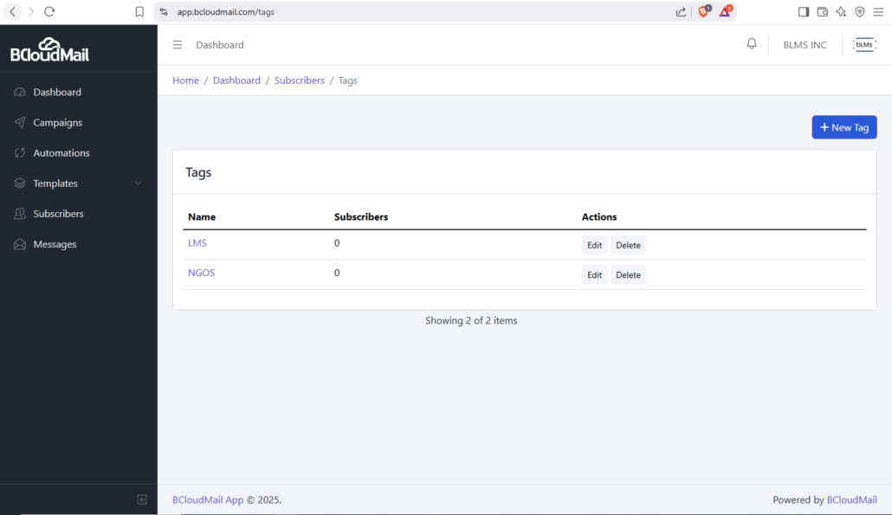Toggle sidebar with hamburger icon near Dashboard
The image size is (892, 515).
[x=178, y=44]
